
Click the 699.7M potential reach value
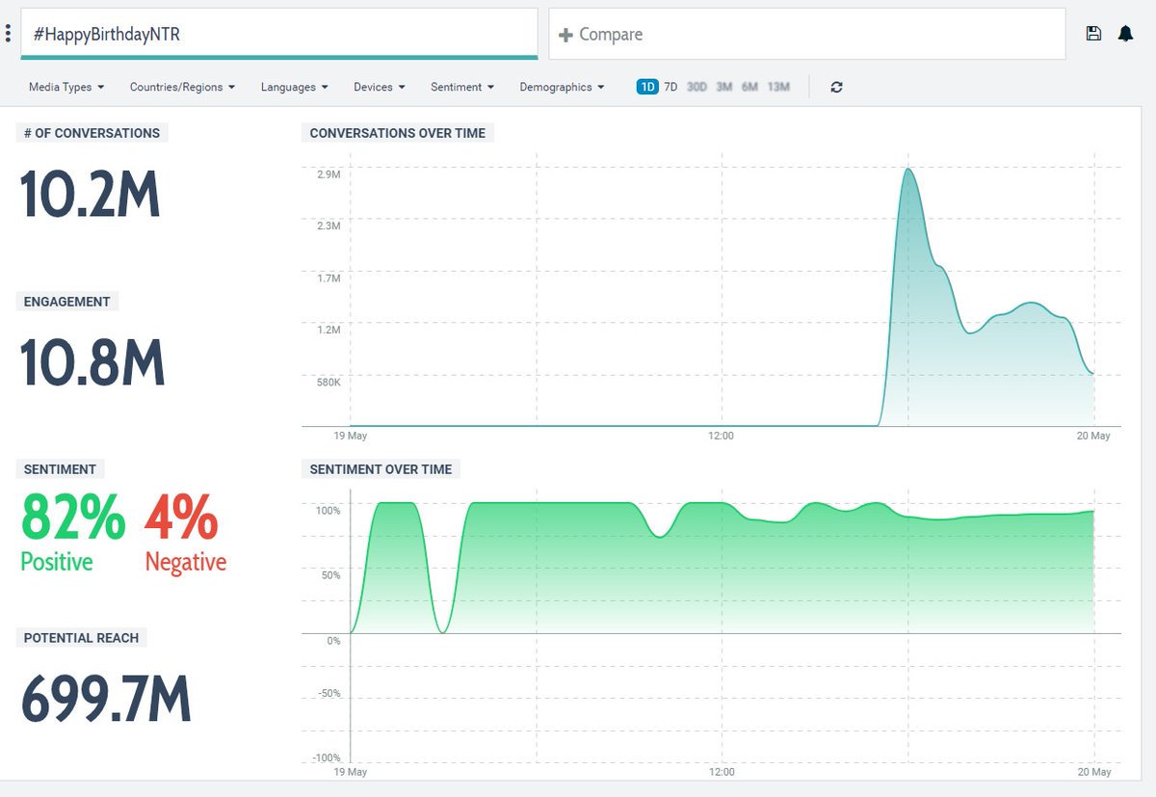[x=106, y=701]
